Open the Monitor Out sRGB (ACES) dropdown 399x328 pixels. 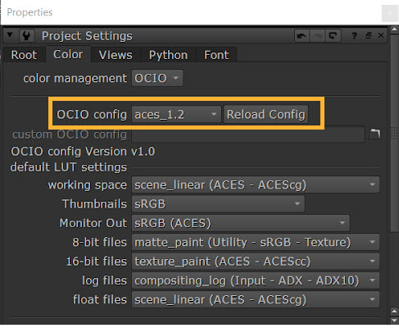pos(240,223)
